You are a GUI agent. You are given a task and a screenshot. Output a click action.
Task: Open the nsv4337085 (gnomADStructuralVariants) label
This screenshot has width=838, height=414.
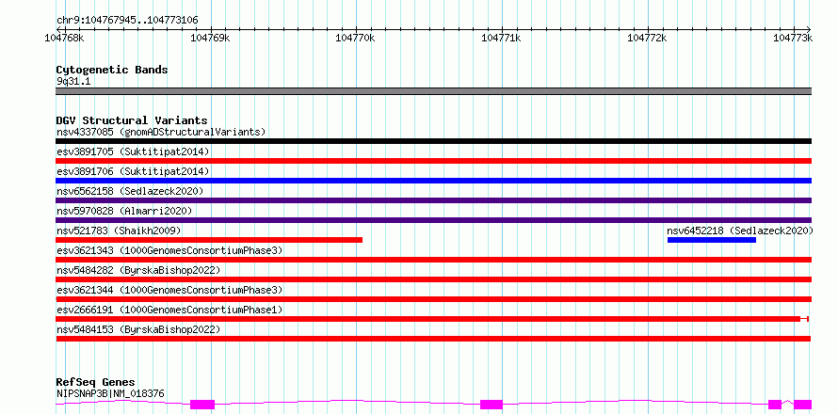[161, 132]
